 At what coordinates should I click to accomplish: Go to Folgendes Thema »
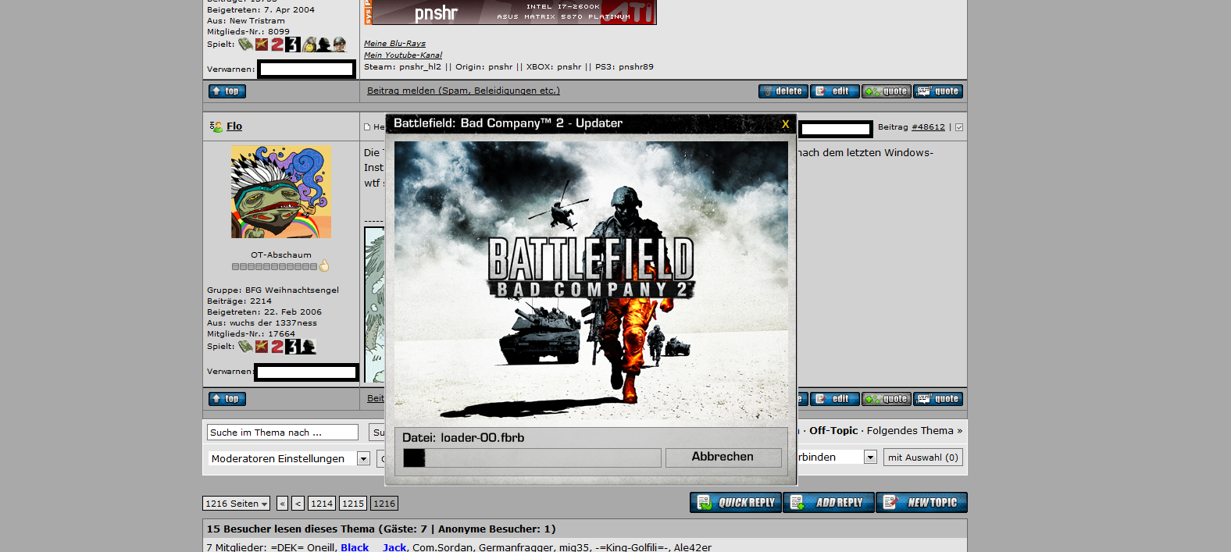(x=915, y=431)
